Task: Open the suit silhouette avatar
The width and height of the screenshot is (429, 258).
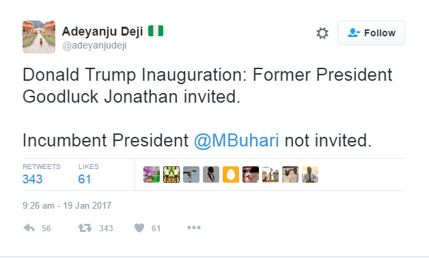Action: (211, 175)
